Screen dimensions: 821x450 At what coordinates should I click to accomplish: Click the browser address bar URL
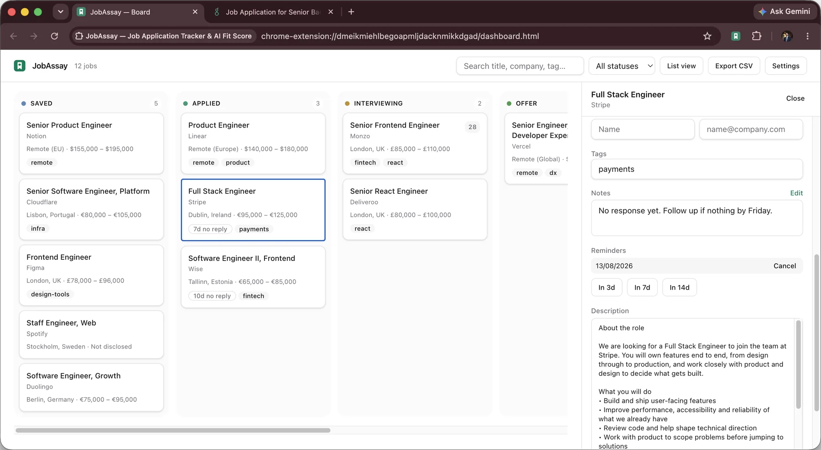pos(400,36)
